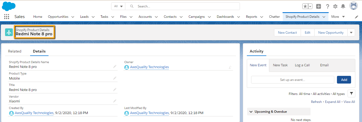Click the New Contact button

[x=287, y=32]
